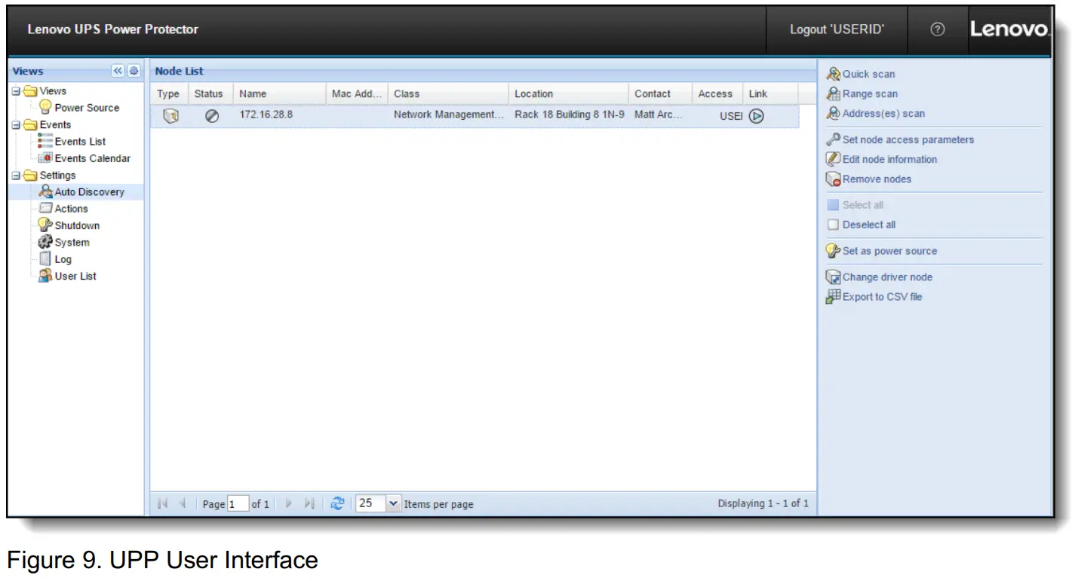Go to the last page of nodes

click(x=309, y=503)
